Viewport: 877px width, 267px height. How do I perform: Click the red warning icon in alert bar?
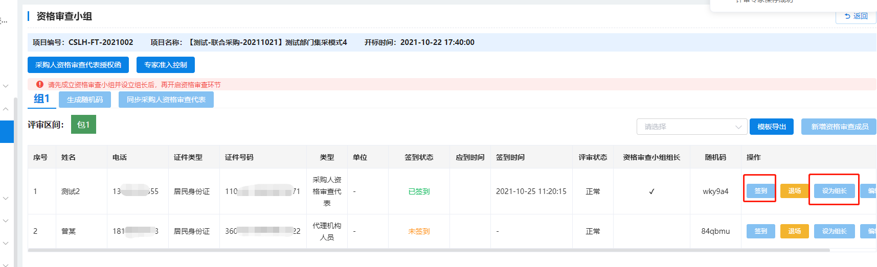click(40, 85)
